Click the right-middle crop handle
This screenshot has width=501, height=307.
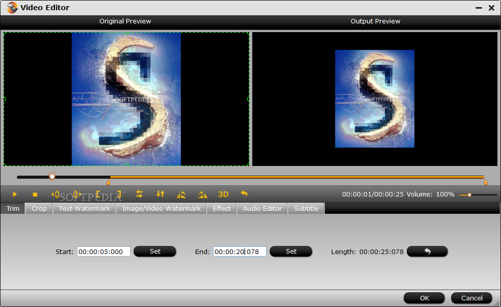248,99
